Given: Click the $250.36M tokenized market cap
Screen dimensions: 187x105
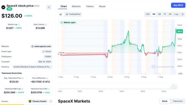Looking at the screenshot, I should point(10,92).
